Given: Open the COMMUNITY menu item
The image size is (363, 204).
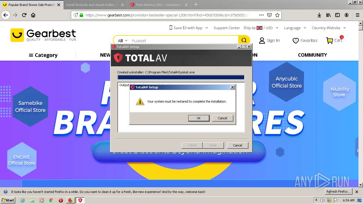Looking at the screenshot, I should tap(312, 55).
